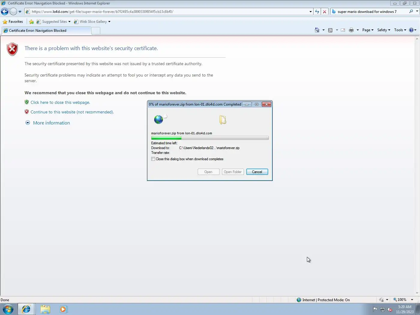Click the muted volume tray icon
The height and width of the screenshot is (315, 420).
point(390,309)
